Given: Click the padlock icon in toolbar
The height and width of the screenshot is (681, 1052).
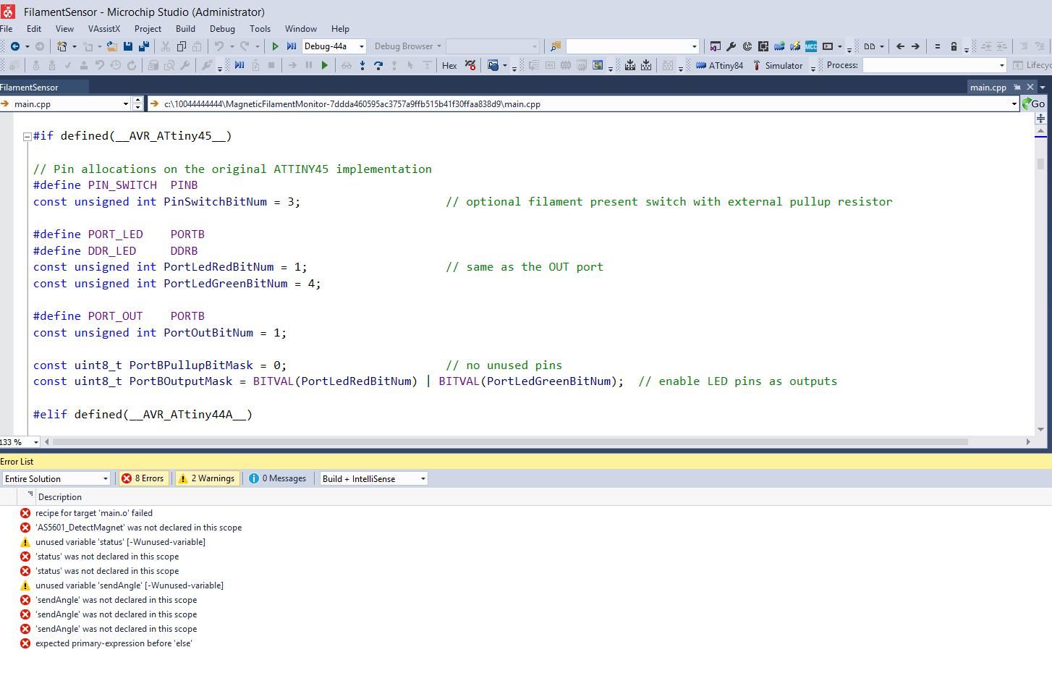Looking at the screenshot, I should point(954,46).
